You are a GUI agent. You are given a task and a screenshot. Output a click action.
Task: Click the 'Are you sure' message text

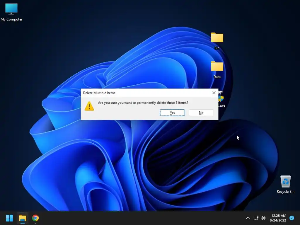[x=143, y=103]
